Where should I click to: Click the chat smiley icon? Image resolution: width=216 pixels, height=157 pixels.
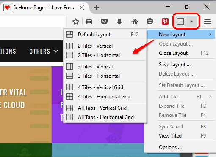[x=150, y=22]
